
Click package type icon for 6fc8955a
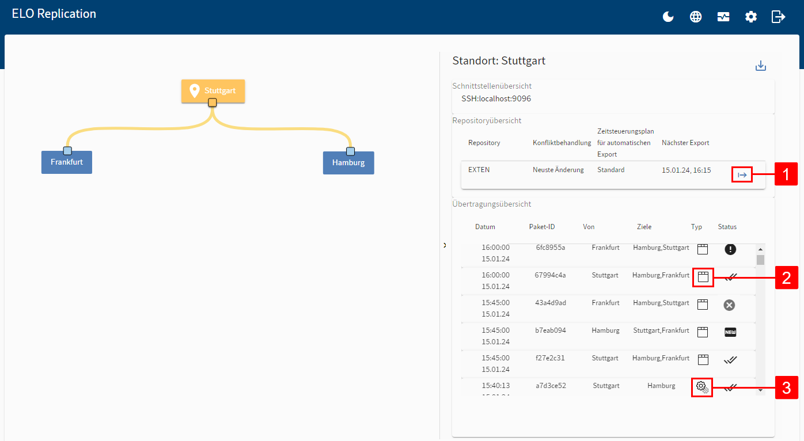(702, 249)
